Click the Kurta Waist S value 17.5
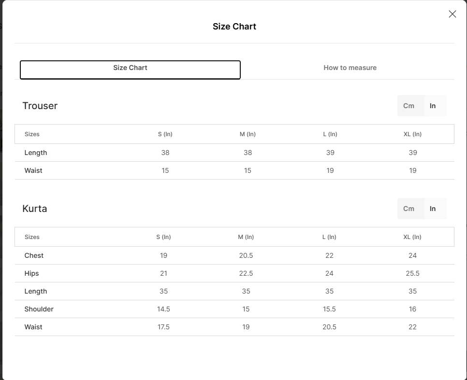The width and height of the screenshot is (467, 380). [163, 327]
